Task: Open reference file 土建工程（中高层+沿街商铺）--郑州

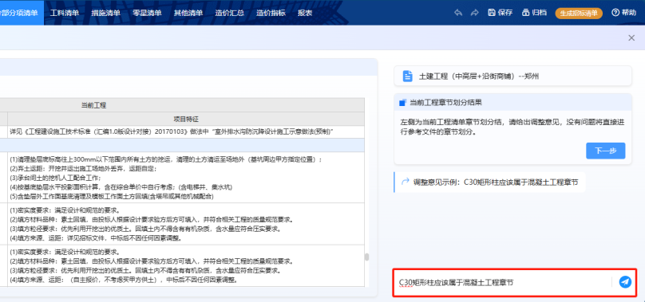Action: tap(512, 76)
